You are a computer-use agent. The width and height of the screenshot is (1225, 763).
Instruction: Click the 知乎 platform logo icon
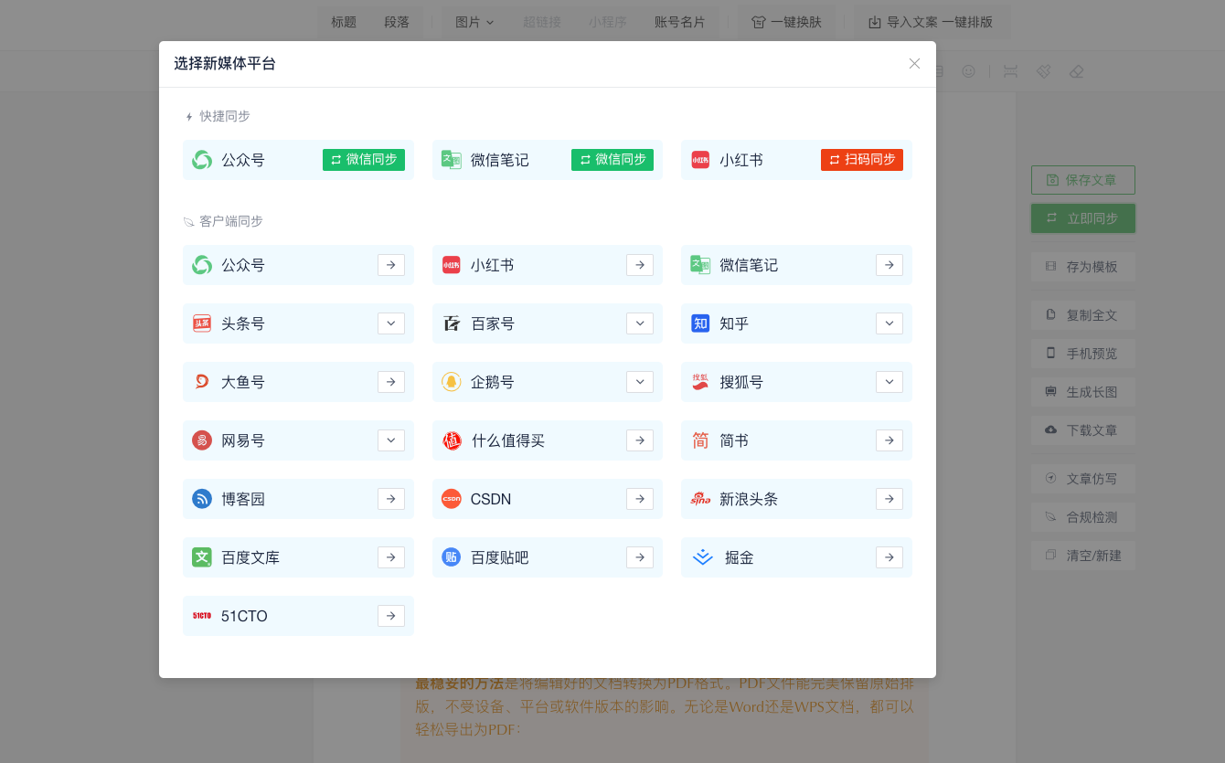[700, 323]
